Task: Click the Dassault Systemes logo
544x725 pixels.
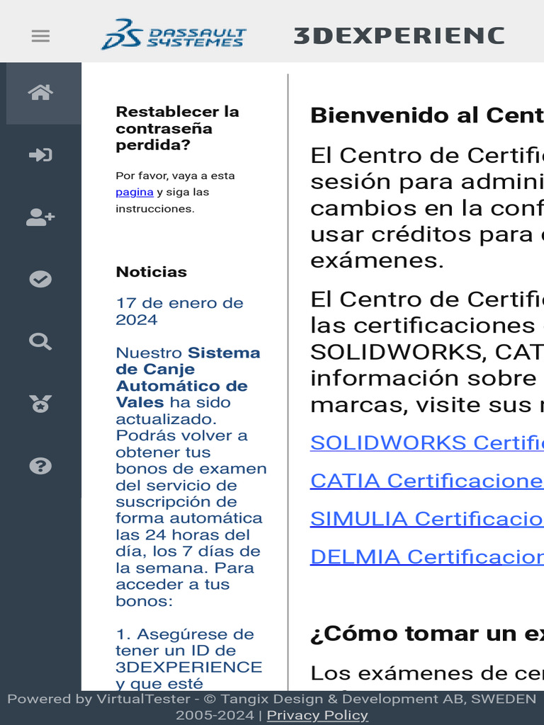Action: tap(174, 34)
